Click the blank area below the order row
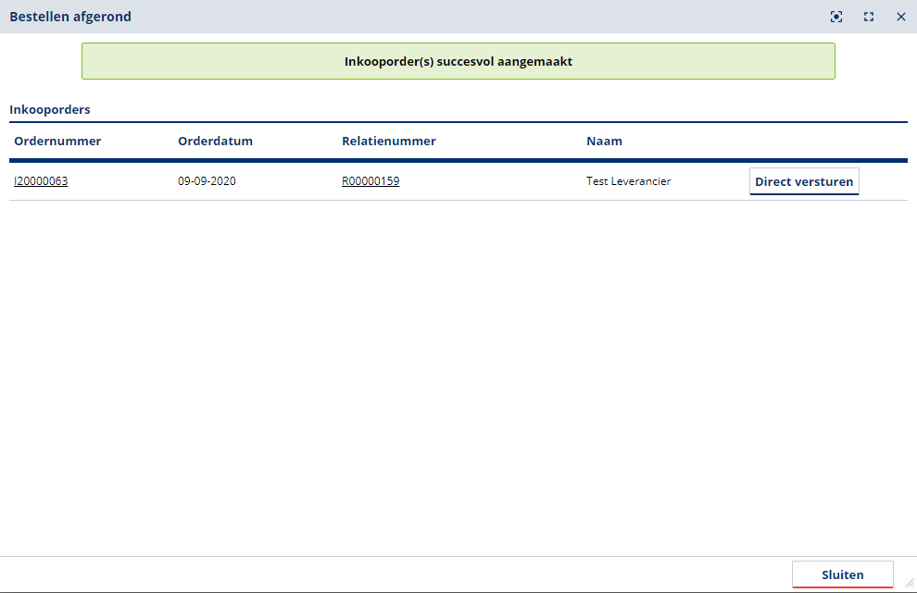Viewport: 917px width, 593px height. 458,370
